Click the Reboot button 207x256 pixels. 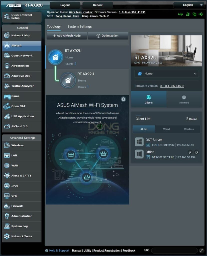pos(98,5)
